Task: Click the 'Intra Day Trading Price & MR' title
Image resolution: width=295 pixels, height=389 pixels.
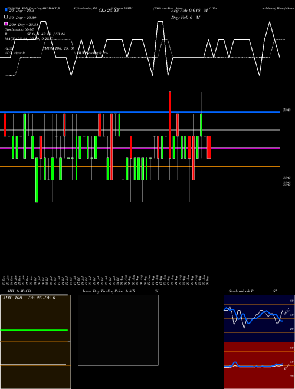Action: pos(109,291)
